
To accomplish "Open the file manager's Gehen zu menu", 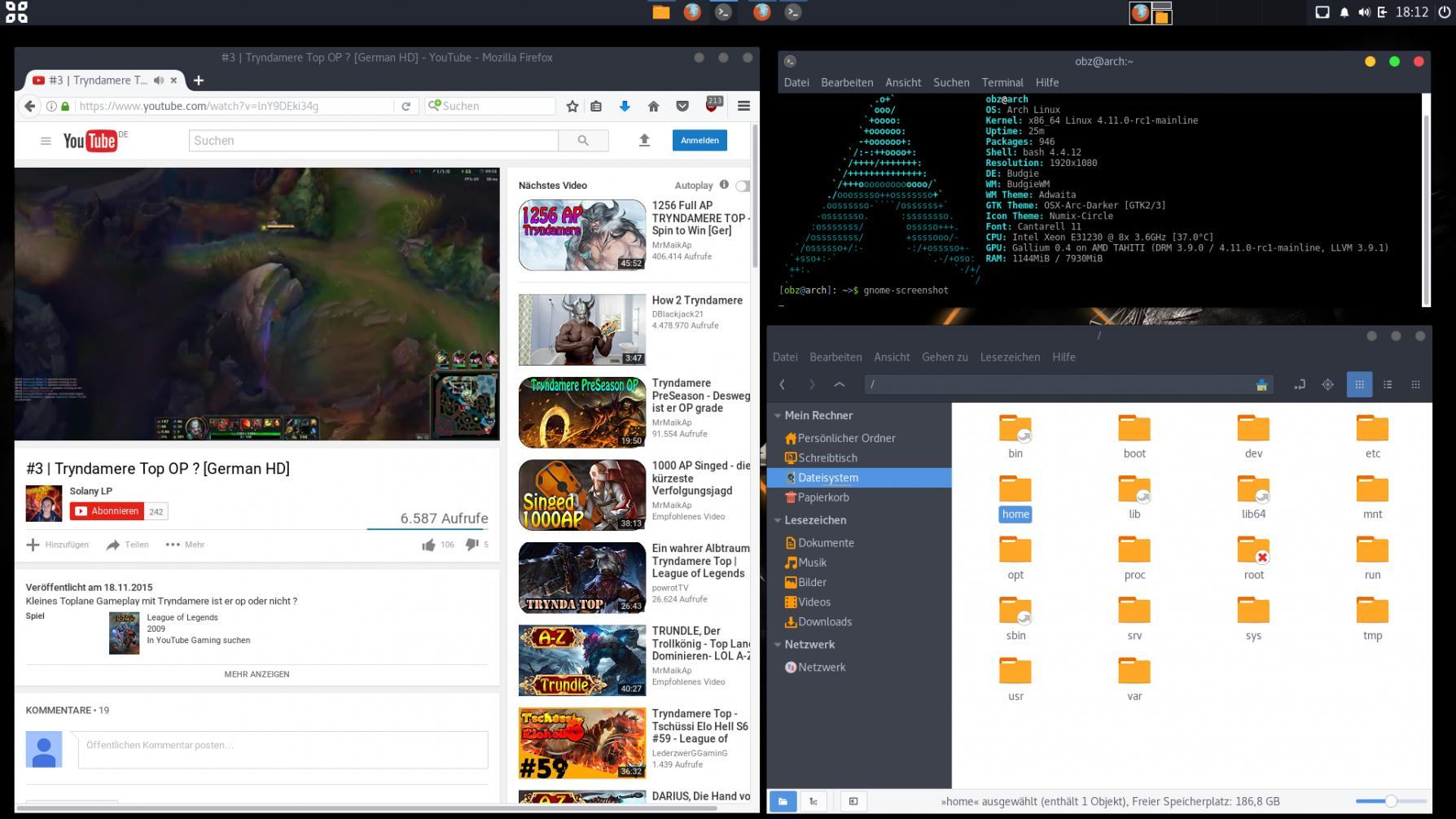I will coord(945,357).
